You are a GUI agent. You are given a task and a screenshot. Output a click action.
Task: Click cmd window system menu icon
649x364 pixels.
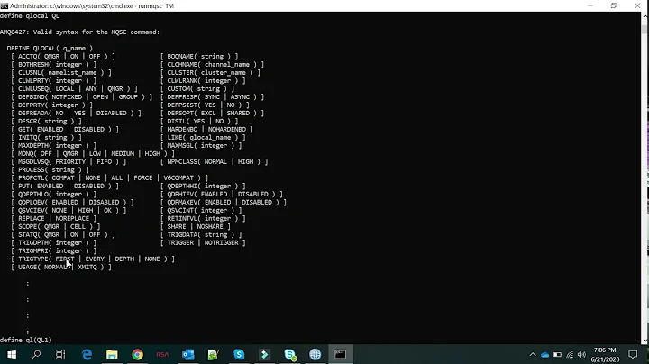(x=5, y=5)
